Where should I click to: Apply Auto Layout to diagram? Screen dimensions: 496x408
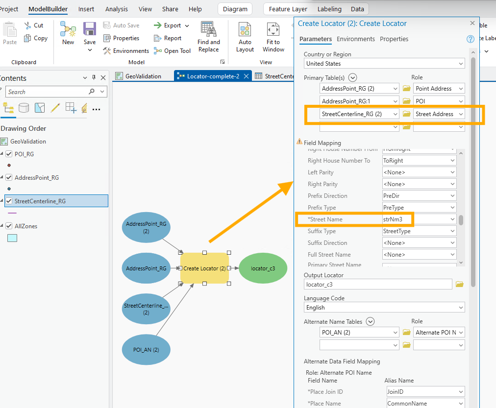point(245,29)
